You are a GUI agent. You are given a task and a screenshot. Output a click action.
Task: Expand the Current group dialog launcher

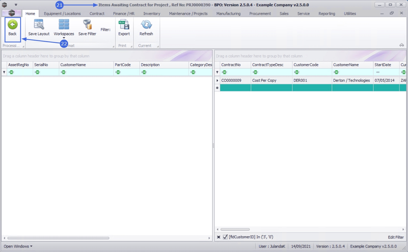[x=158, y=46]
